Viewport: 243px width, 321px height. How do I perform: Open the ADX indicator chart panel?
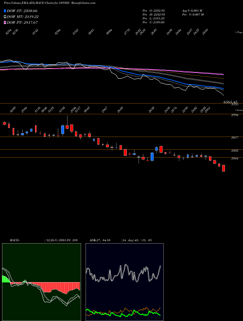point(124,282)
